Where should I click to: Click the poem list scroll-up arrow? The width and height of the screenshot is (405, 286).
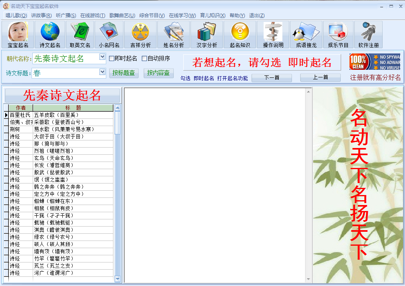point(117,108)
